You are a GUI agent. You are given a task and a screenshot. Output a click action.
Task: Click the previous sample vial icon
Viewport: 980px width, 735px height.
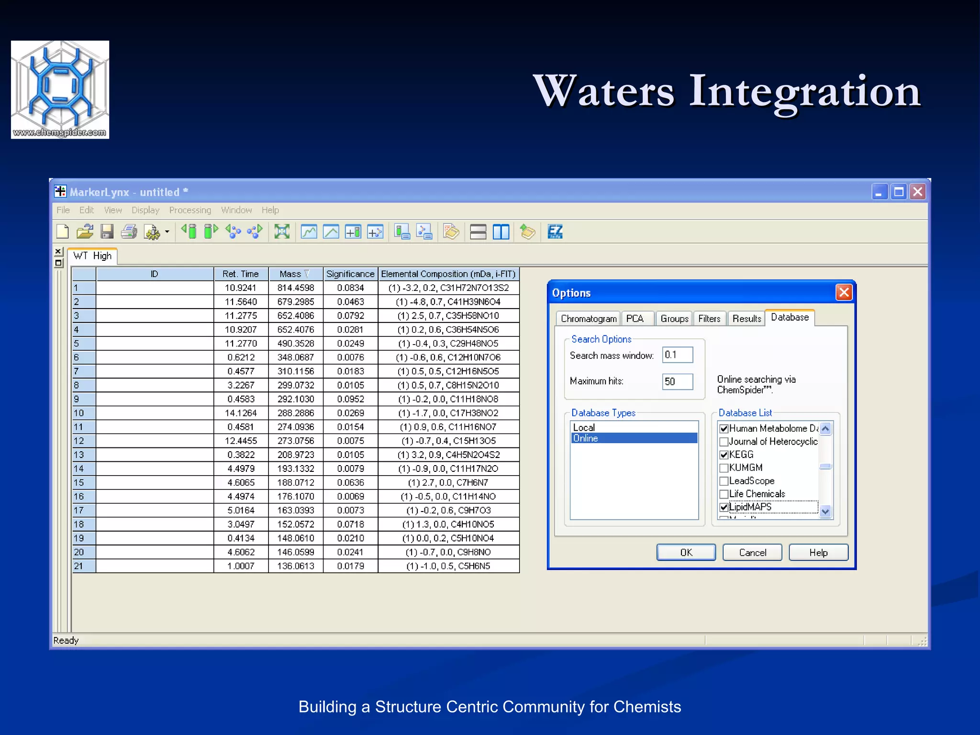pos(189,232)
